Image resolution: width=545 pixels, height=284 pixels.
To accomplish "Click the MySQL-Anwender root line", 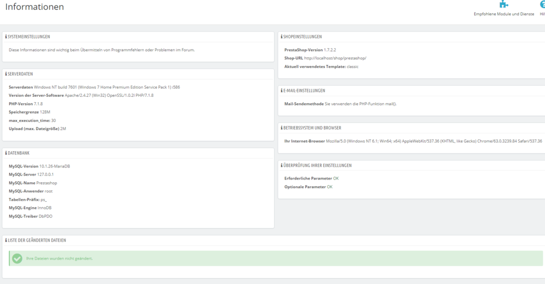I will coord(31,192).
